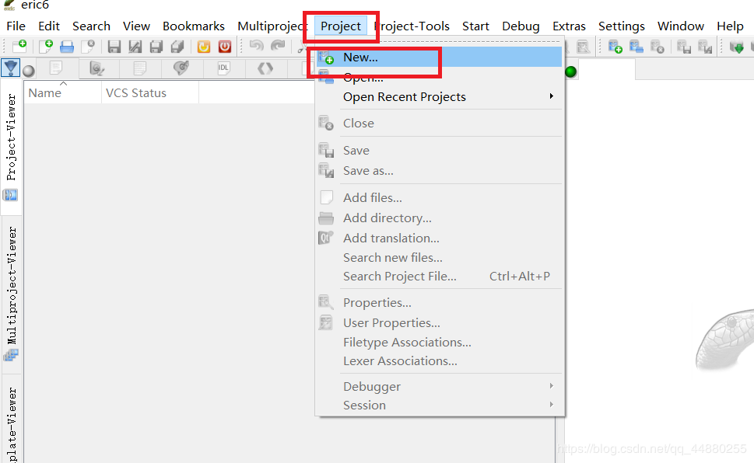Viewport: 754px width, 463px height.
Task: Click the search-in-files magnifier toolbar icon
Action: (x=583, y=47)
